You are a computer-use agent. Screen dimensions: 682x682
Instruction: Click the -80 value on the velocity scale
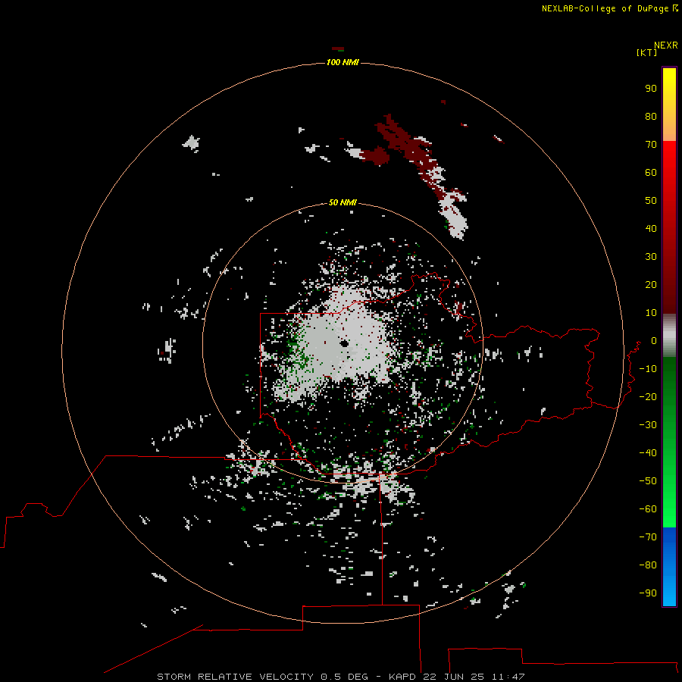coord(648,565)
